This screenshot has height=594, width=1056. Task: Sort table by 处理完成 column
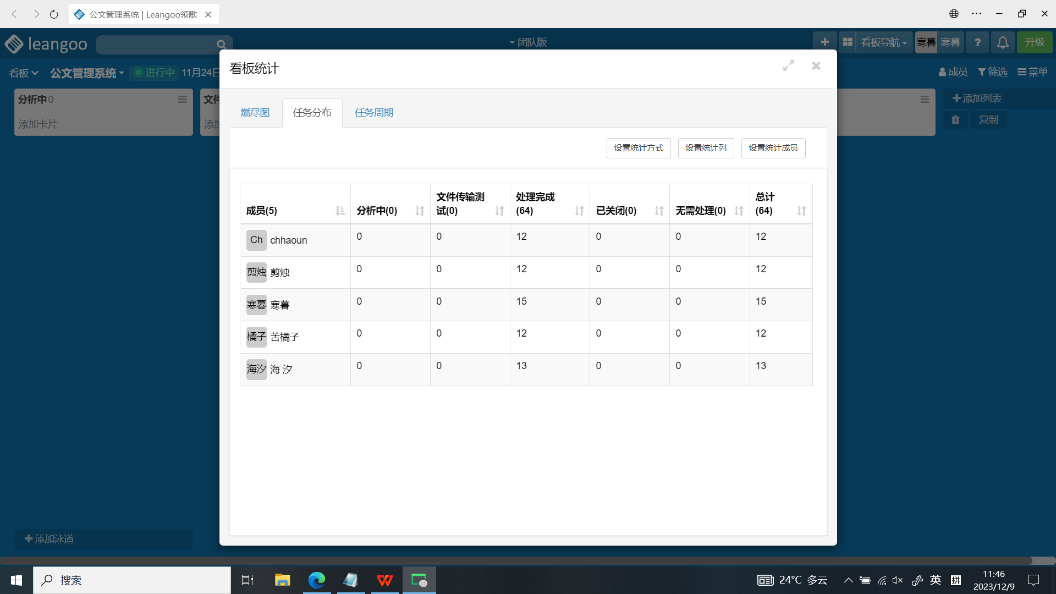(579, 211)
